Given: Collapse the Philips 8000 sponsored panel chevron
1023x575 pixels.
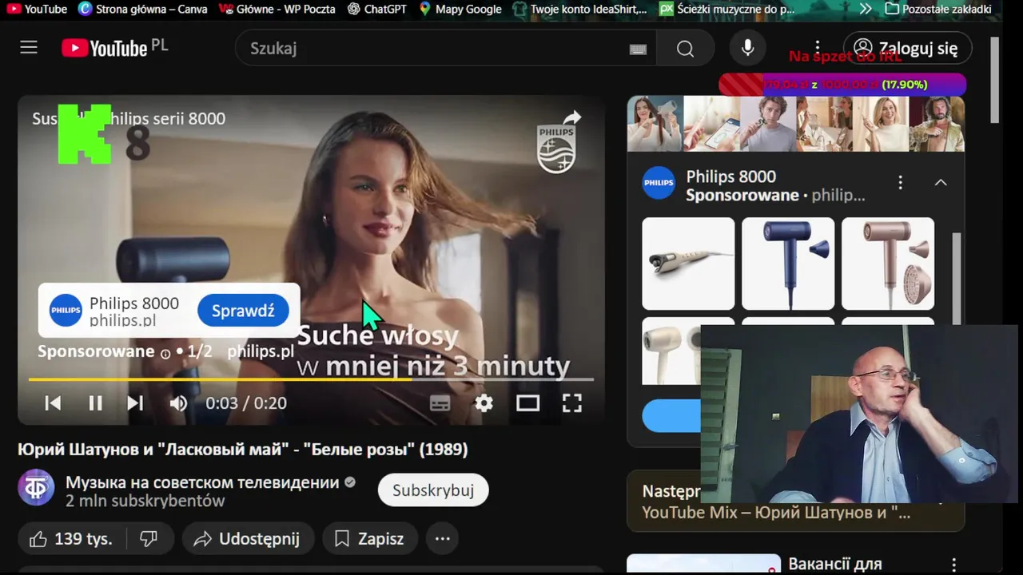Looking at the screenshot, I should pyautogui.click(x=941, y=182).
